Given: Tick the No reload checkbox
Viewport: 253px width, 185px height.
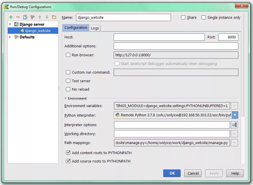Looking at the screenshot, I should [x=68, y=89].
